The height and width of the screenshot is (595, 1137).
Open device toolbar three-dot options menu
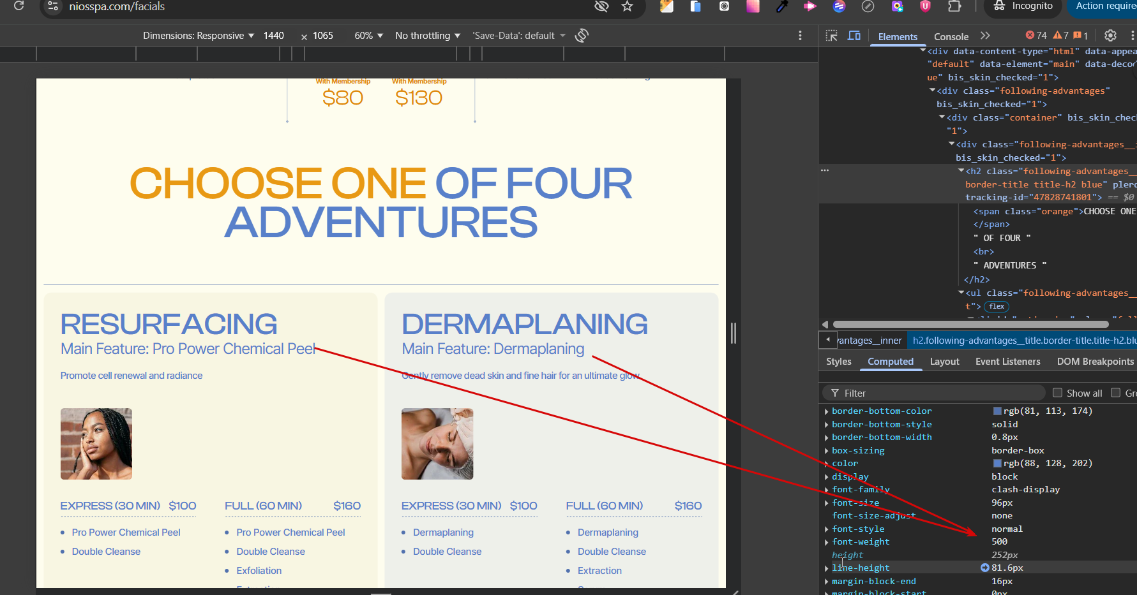[x=800, y=36]
